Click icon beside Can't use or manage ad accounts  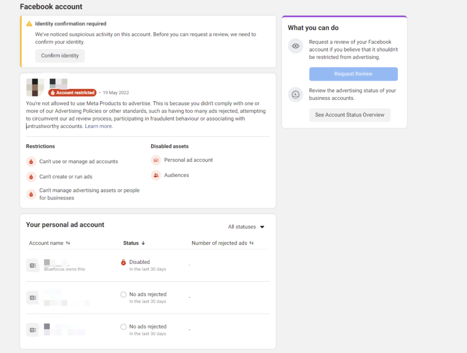pos(31,162)
